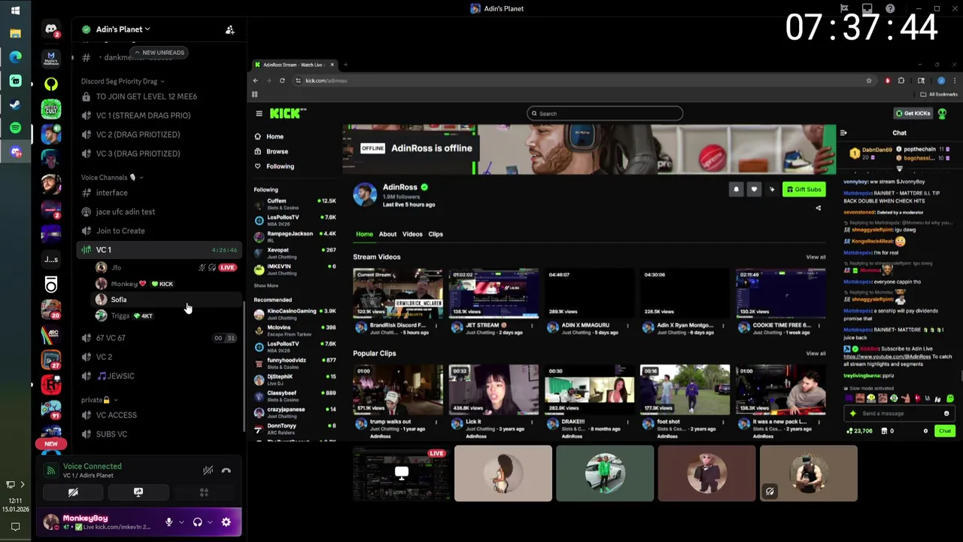This screenshot has width=963, height=542.
Task: Bookmark page with star icon in address bar
Action: [x=869, y=81]
